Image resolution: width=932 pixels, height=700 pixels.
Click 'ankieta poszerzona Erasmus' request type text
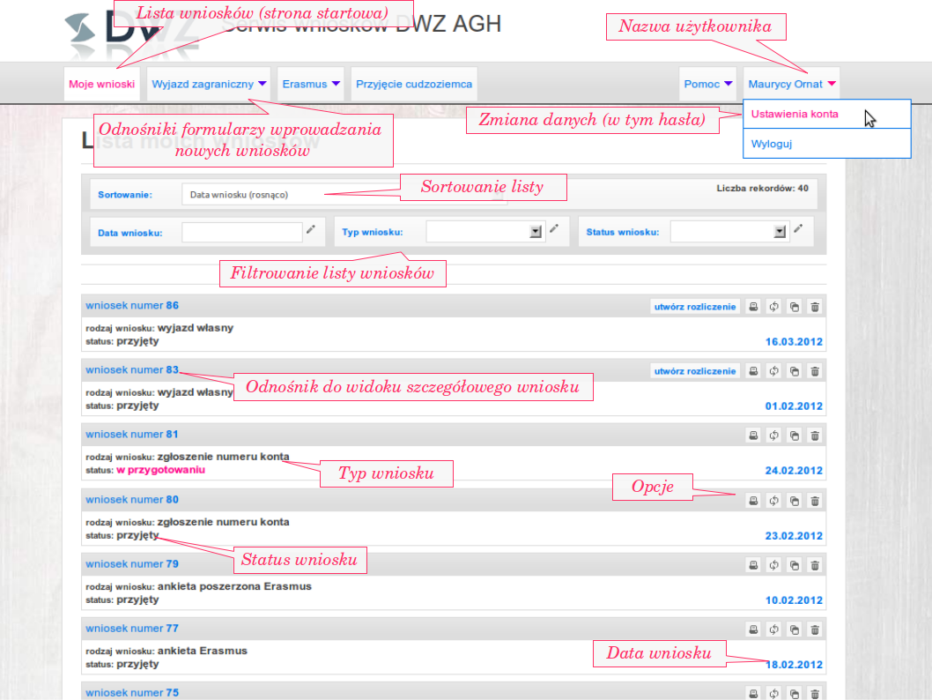(234, 586)
